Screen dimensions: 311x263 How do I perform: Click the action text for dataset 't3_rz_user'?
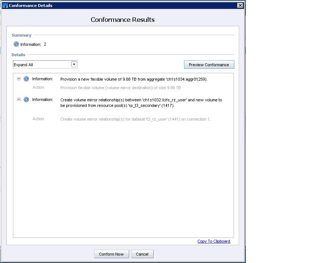pos(136,119)
